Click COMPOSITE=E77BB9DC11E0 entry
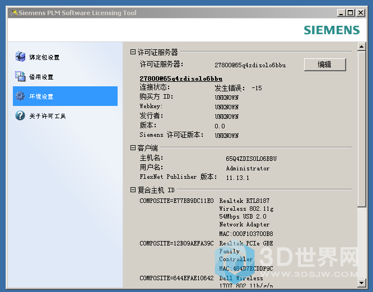The width and height of the screenshot is (373, 292). [176, 201]
